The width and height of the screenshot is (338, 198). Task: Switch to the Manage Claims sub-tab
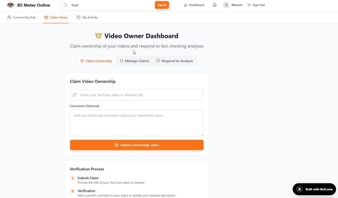coord(134,61)
